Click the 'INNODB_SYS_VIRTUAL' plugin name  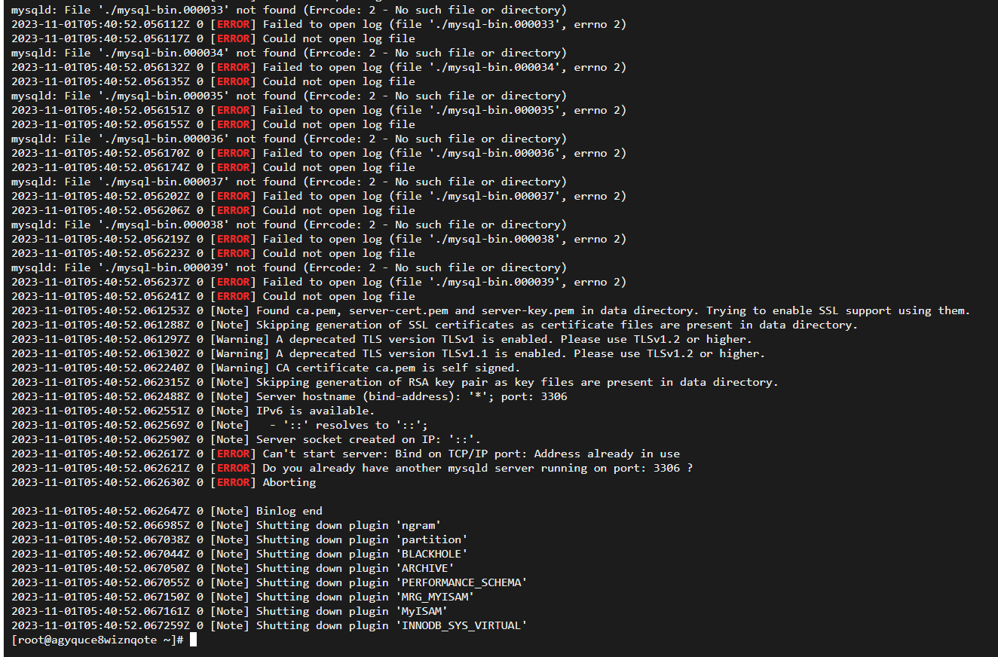[461, 625]
